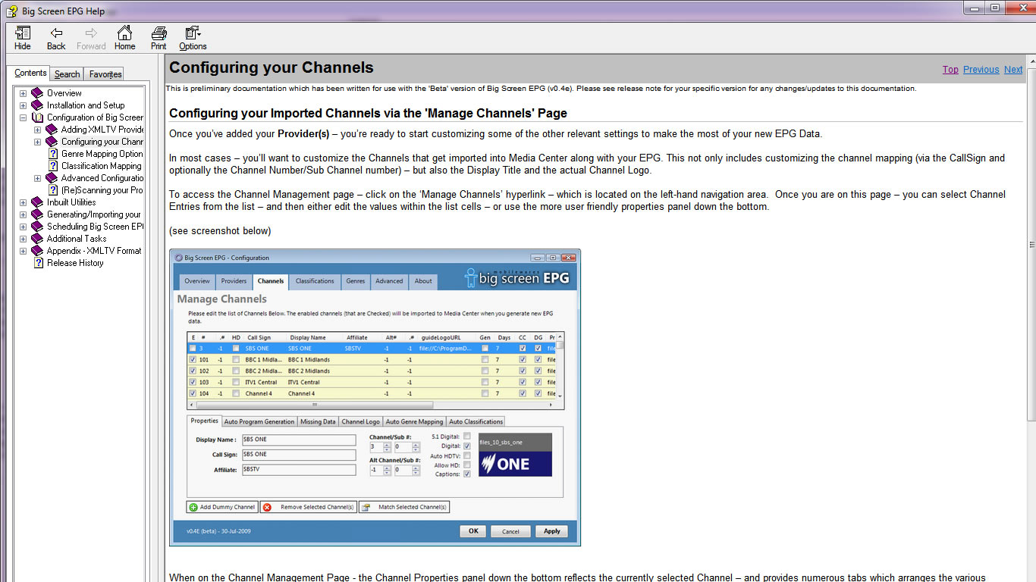Click the open book icon for Configuration of Big Screen
1036x582 pixels.
point(37,117)
